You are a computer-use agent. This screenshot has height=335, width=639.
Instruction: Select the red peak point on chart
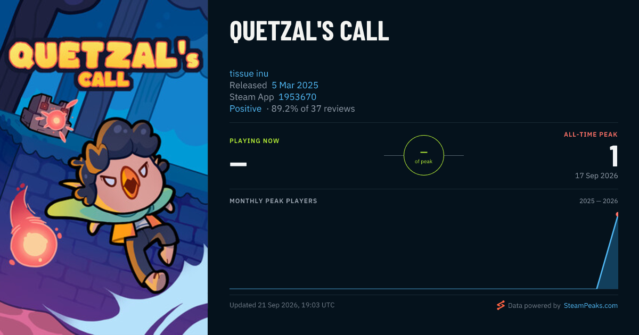[x=618, y=214]
